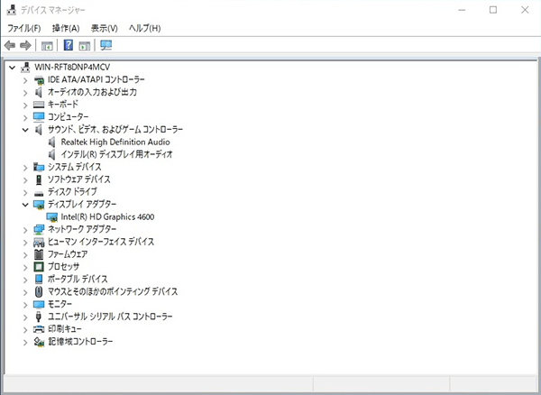Click the Back arrow toolbar icon
The height and width of the screenshot is (395, 541).
tap(10, 45)
